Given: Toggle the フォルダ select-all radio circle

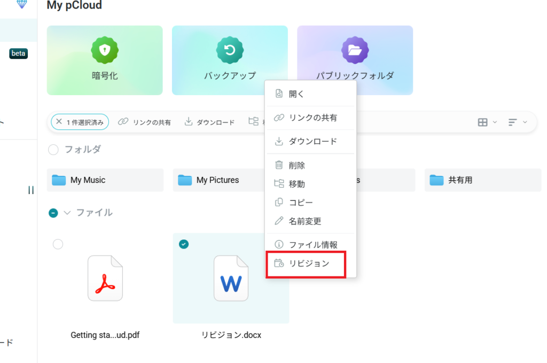Looking at the screenshot, I should coord(53,150).
